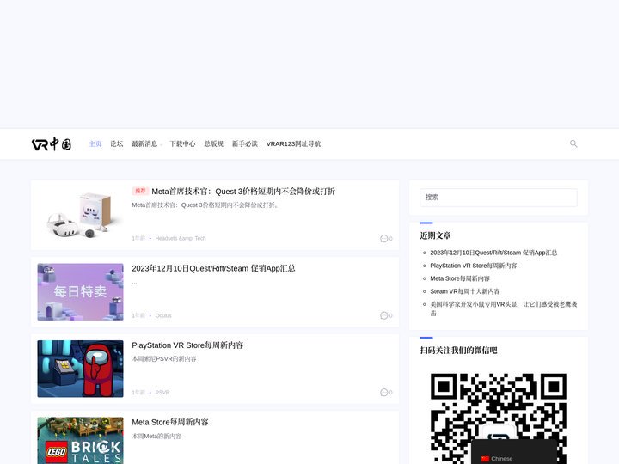
Task: Open sidebar link PlayStation VR Store每周新内容
Action: 474,266
